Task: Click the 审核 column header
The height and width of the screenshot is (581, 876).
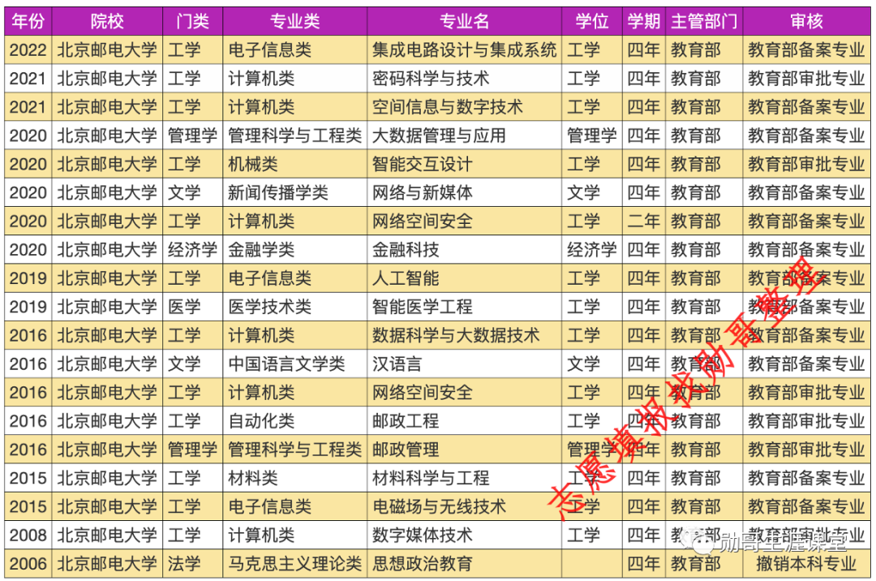Action: [807, 21]
